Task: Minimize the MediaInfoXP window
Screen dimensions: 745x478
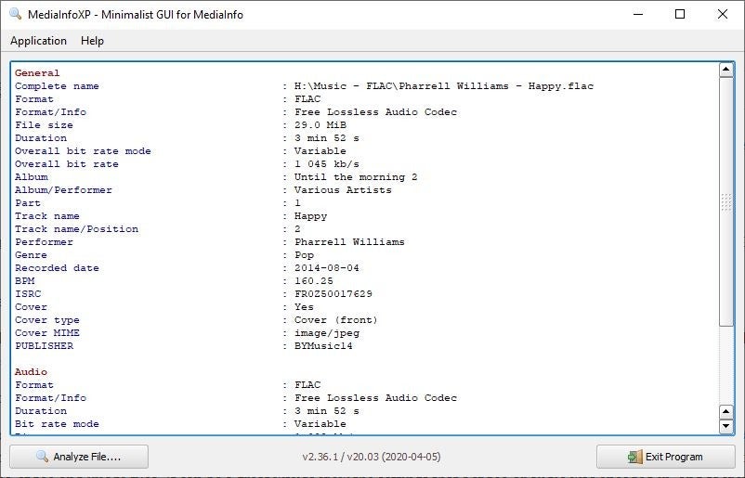Action: pos(637,14)
